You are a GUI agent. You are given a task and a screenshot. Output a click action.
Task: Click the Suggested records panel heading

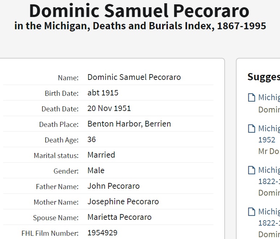[263, 77]
